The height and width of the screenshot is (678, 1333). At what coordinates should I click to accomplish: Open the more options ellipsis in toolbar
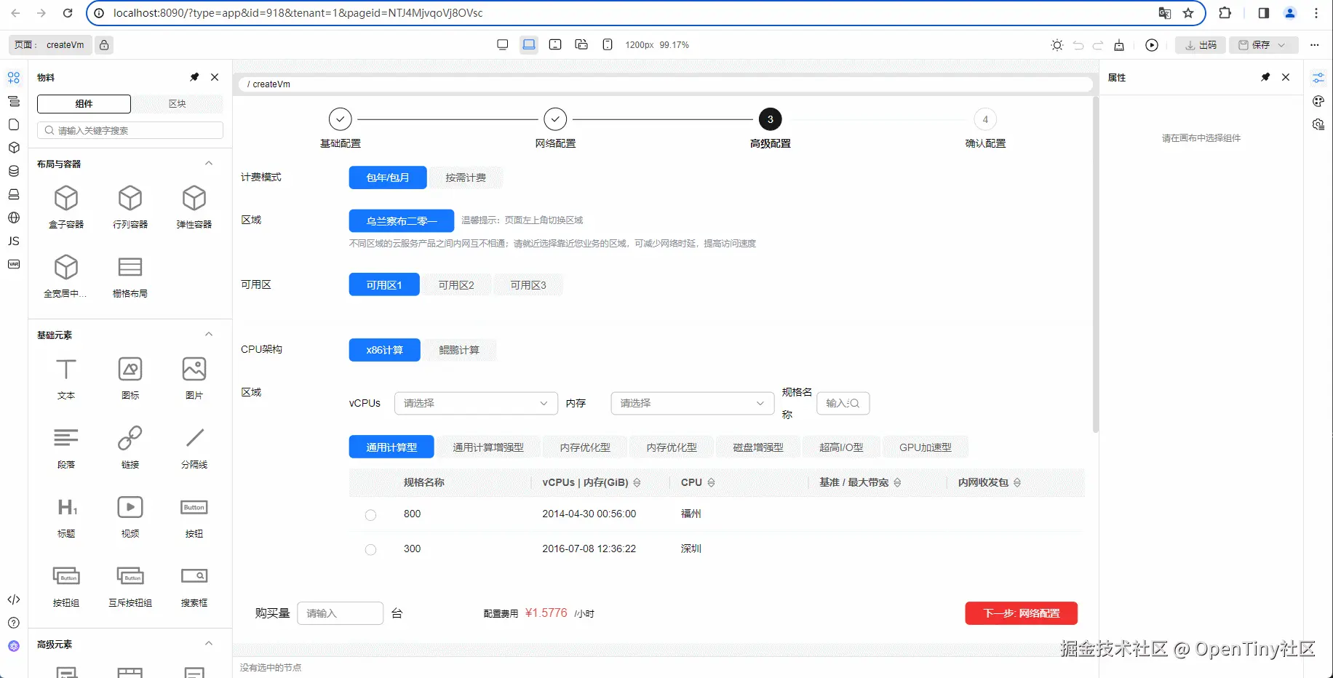(1315, 45)
